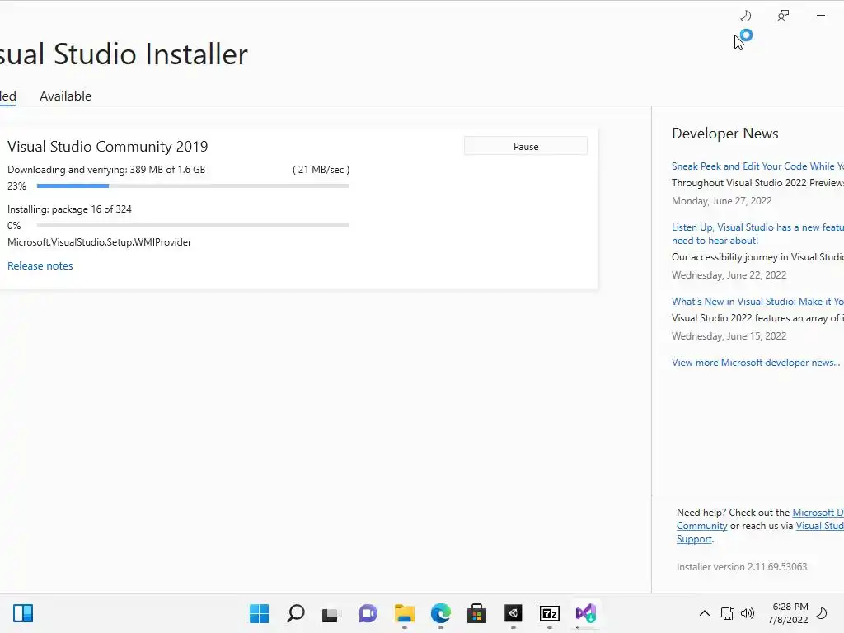Click the Microsoft.VisualStudio.Setup.WMIProvider package name
844x633 pixels.
(100, 242)
